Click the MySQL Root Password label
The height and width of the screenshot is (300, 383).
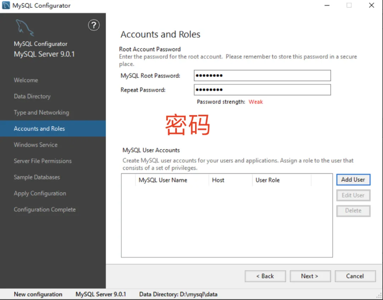click(x=150, y=76)
